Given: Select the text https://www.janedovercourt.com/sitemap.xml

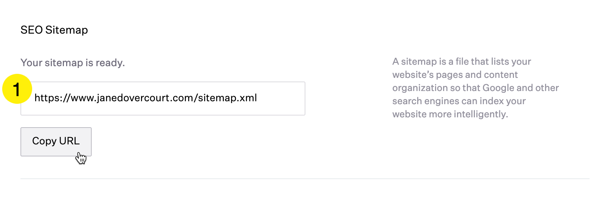Looking at the screenshot, I should tap(146, 98).
